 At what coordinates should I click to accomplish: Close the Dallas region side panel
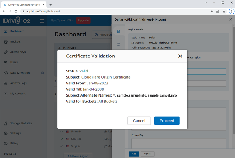pos(231,19)
